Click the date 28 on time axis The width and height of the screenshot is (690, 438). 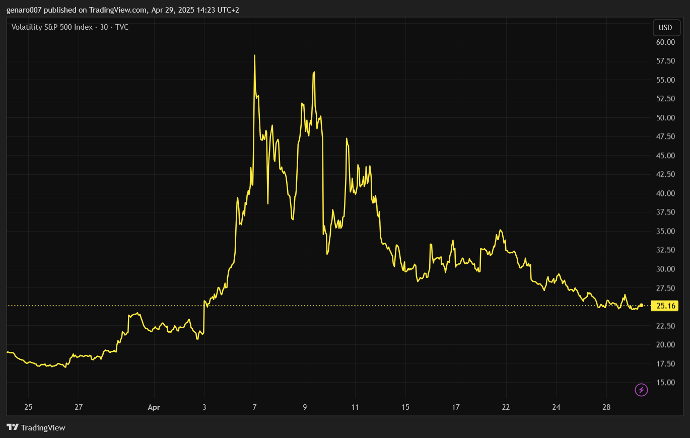(606, 407)
